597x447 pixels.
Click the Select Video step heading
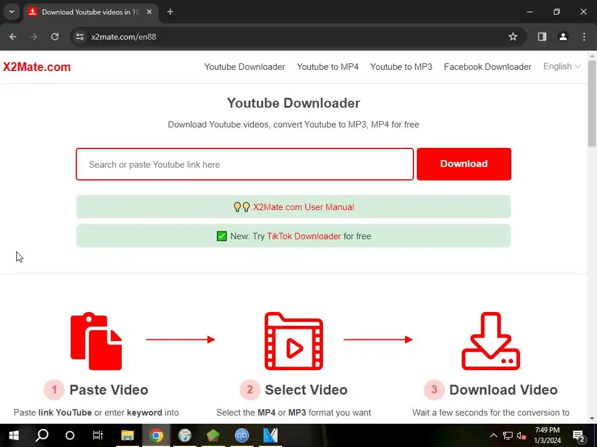point(306,390)
